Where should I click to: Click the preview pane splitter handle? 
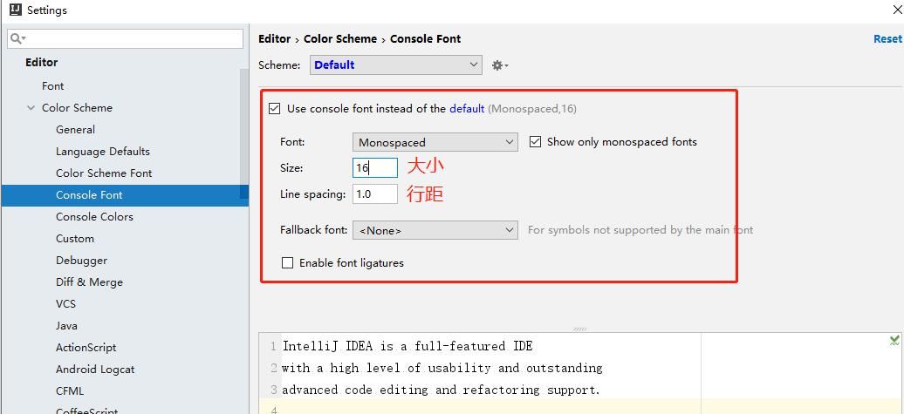pos(580,329)
